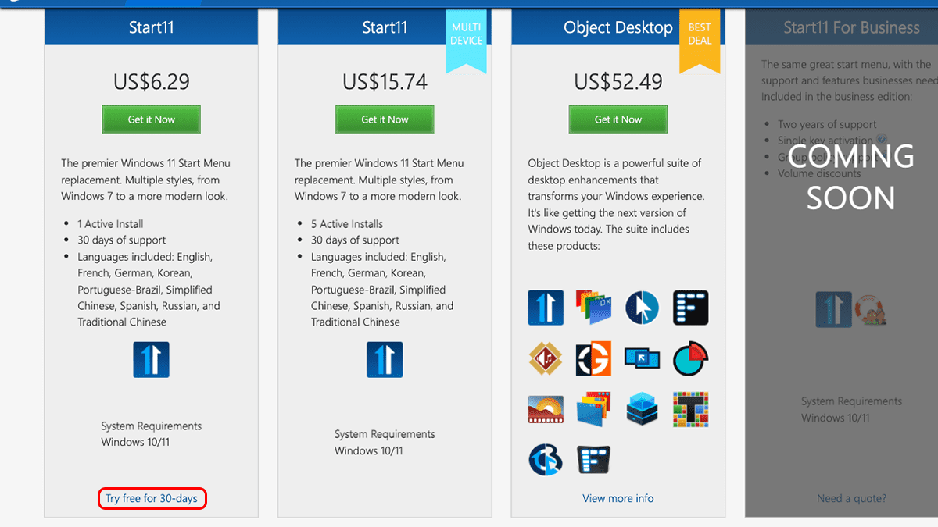Open the teal pie chart icon

(690, 358)
